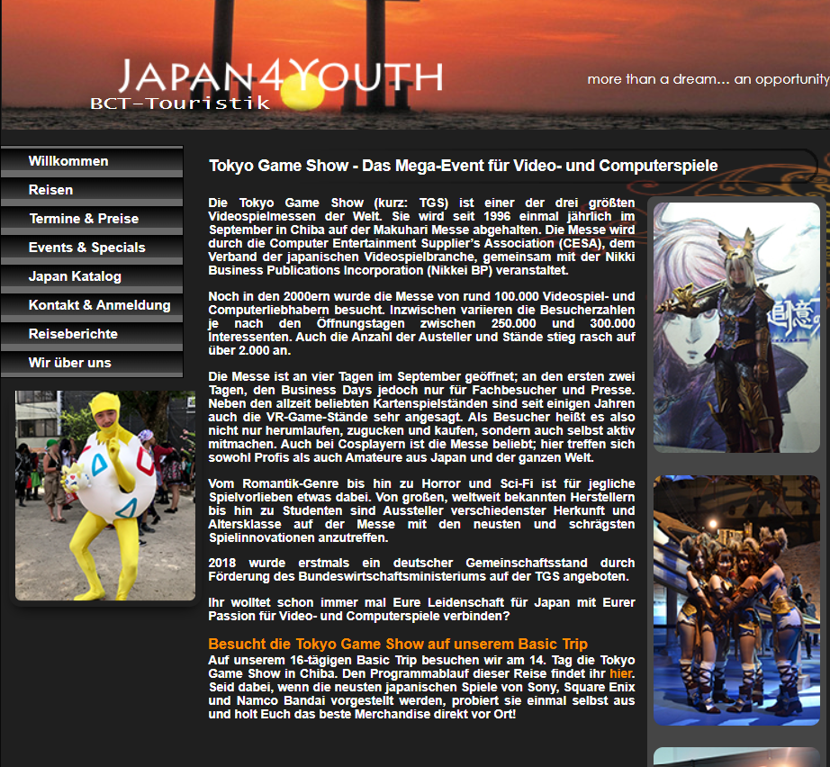Click the 'more than a dream' tagline

(x=707, y=79)
